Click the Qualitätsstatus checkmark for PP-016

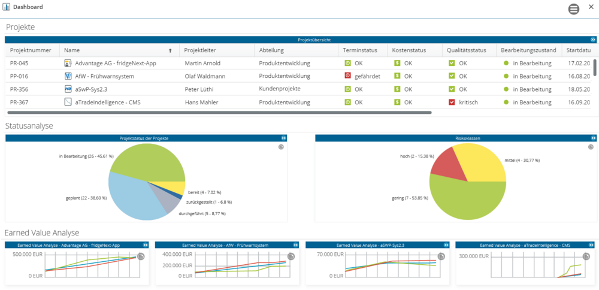[452, 76]
